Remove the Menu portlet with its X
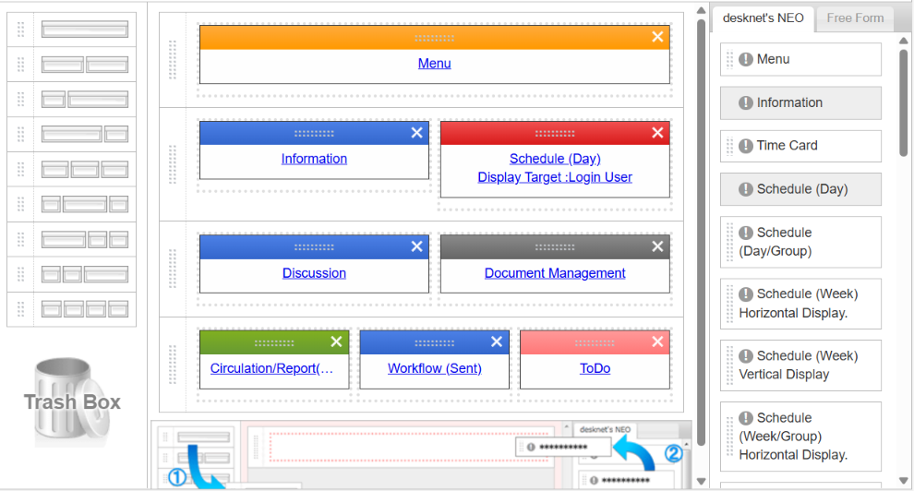The height and width of the screenshot is (491, 914). [657, 37]
